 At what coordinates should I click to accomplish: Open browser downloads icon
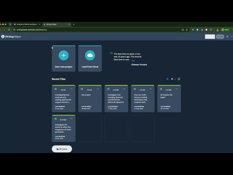click(218, 30)
